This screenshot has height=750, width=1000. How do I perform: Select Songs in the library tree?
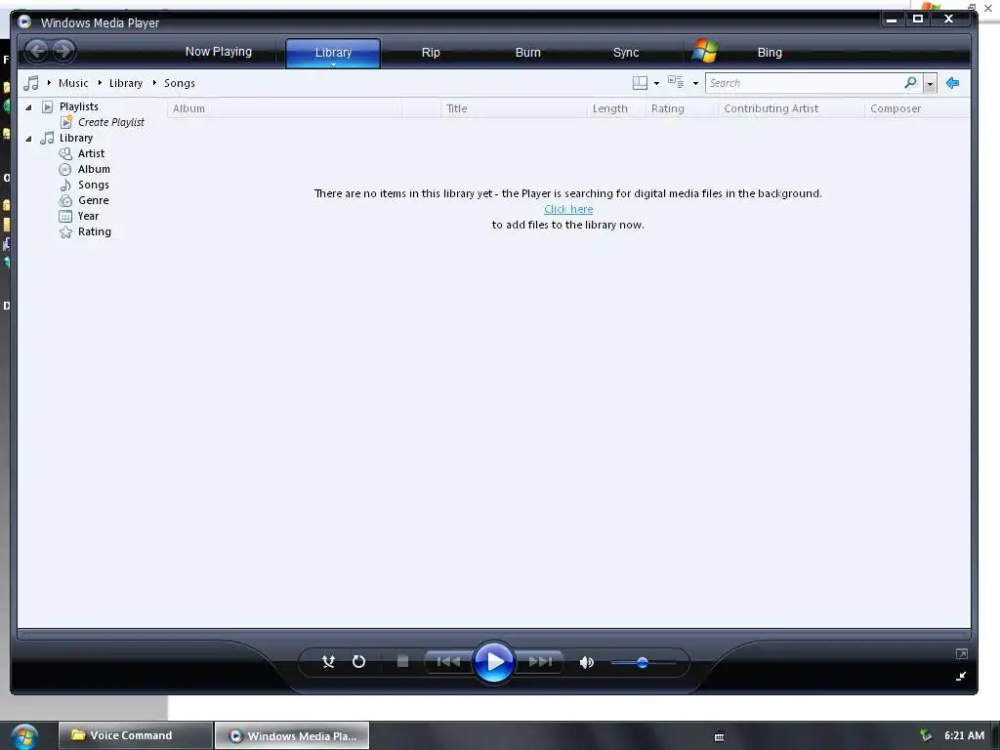pyautogui.click(x=93, y=185)
